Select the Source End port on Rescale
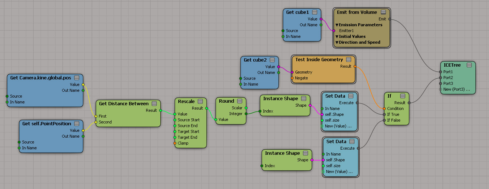 click(175, 126)
